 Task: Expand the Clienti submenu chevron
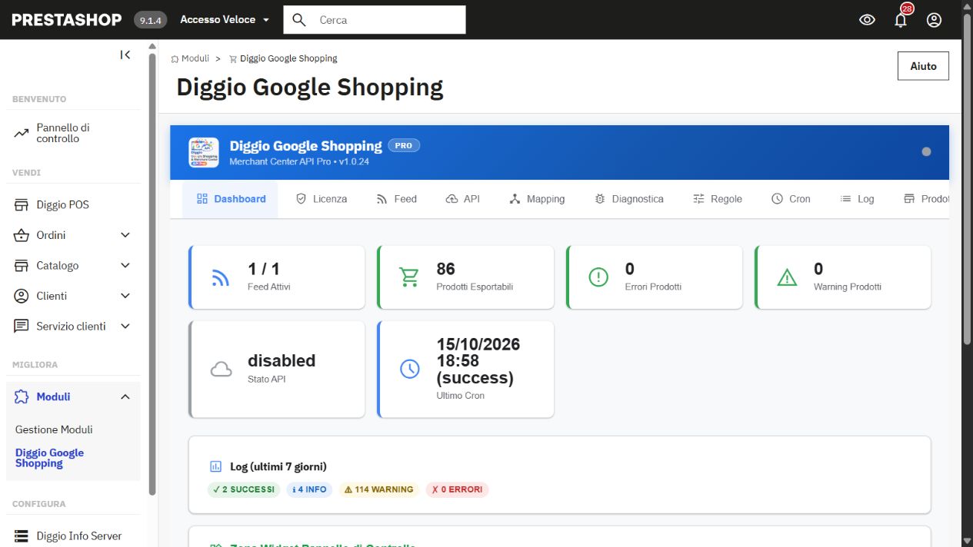[125, 296]
